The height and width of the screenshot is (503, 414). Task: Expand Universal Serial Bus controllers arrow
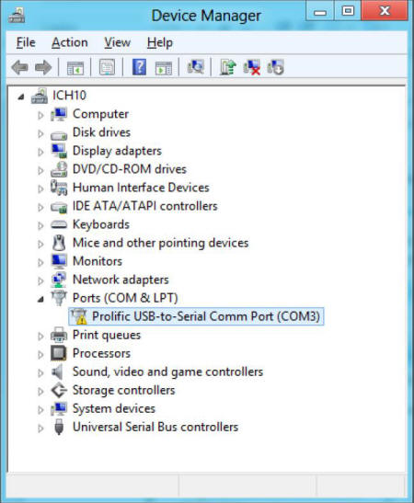point(40,429)
